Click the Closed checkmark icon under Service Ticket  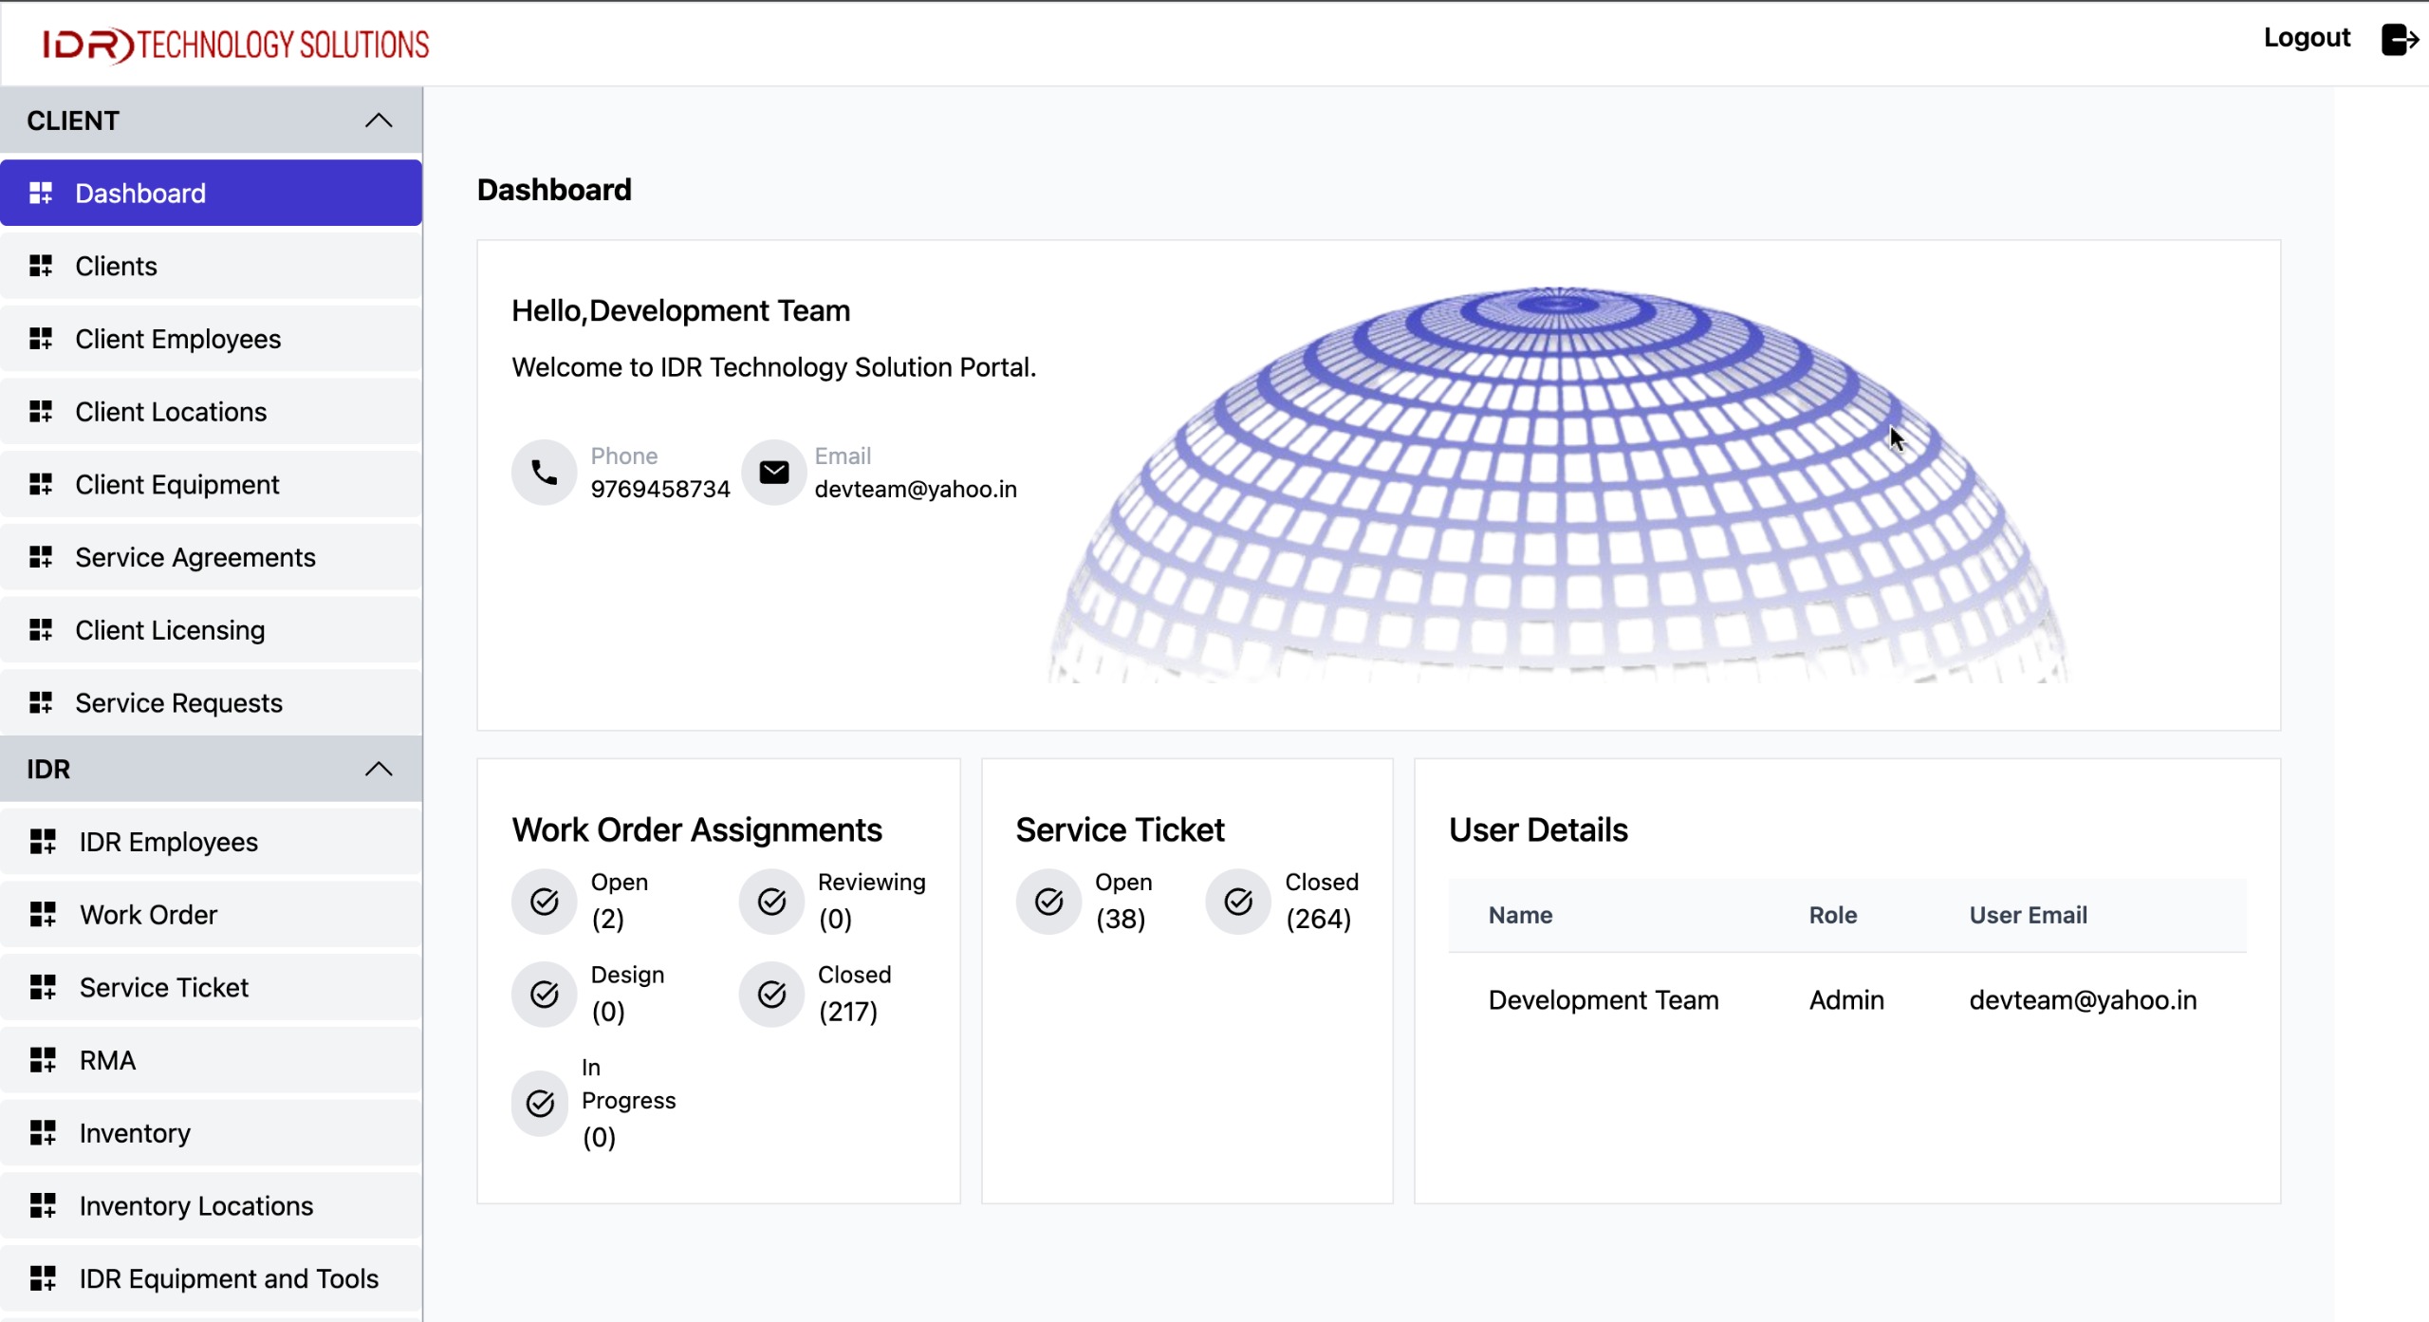click(x=1236, y=901)
